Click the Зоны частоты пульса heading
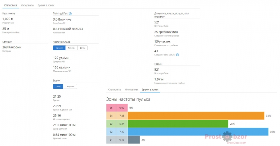 point(128,99)
